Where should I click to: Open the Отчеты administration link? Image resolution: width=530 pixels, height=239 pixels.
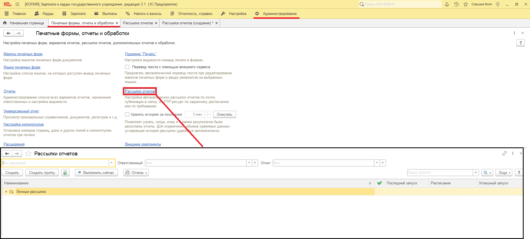pos(9,91)
